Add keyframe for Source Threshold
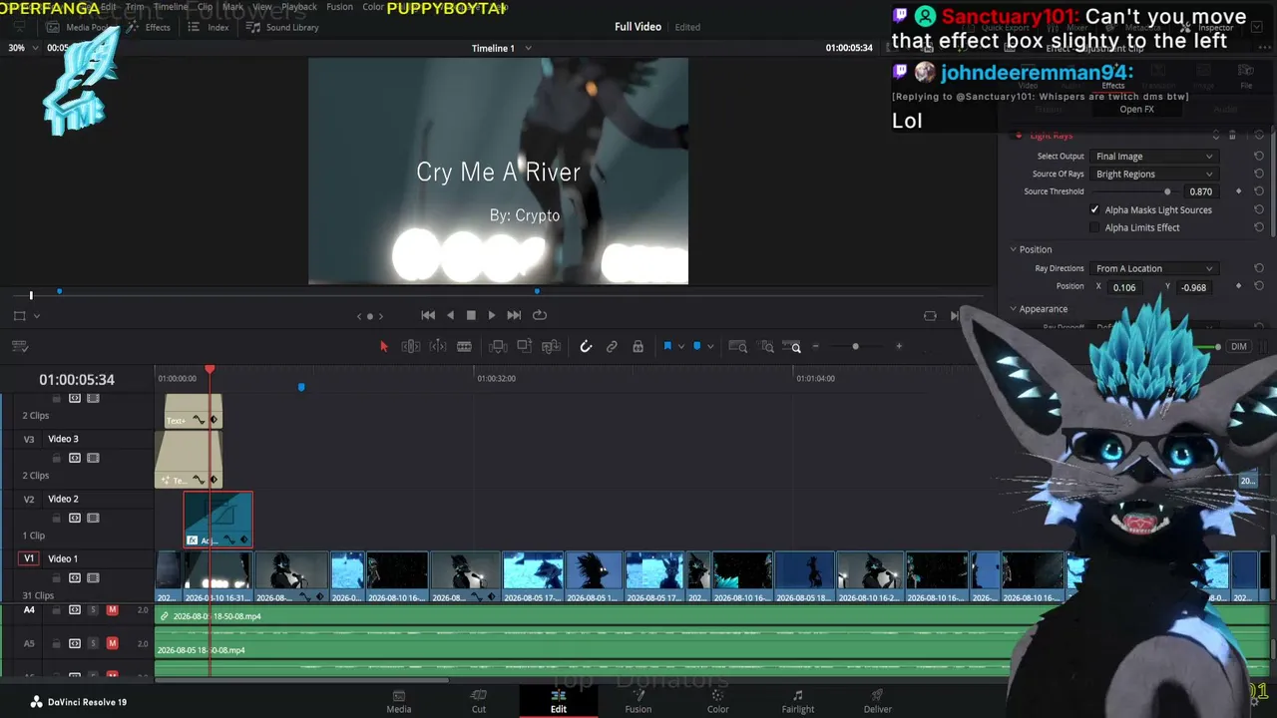The image size is (1277, 718). [x=1239, y=191]
